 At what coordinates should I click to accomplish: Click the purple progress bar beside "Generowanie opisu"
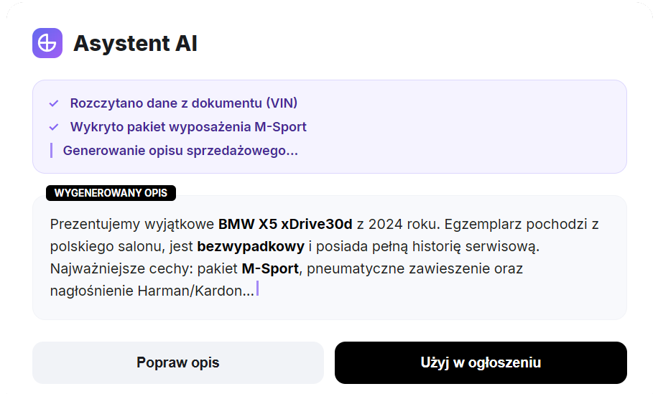(x=51, y=151)
